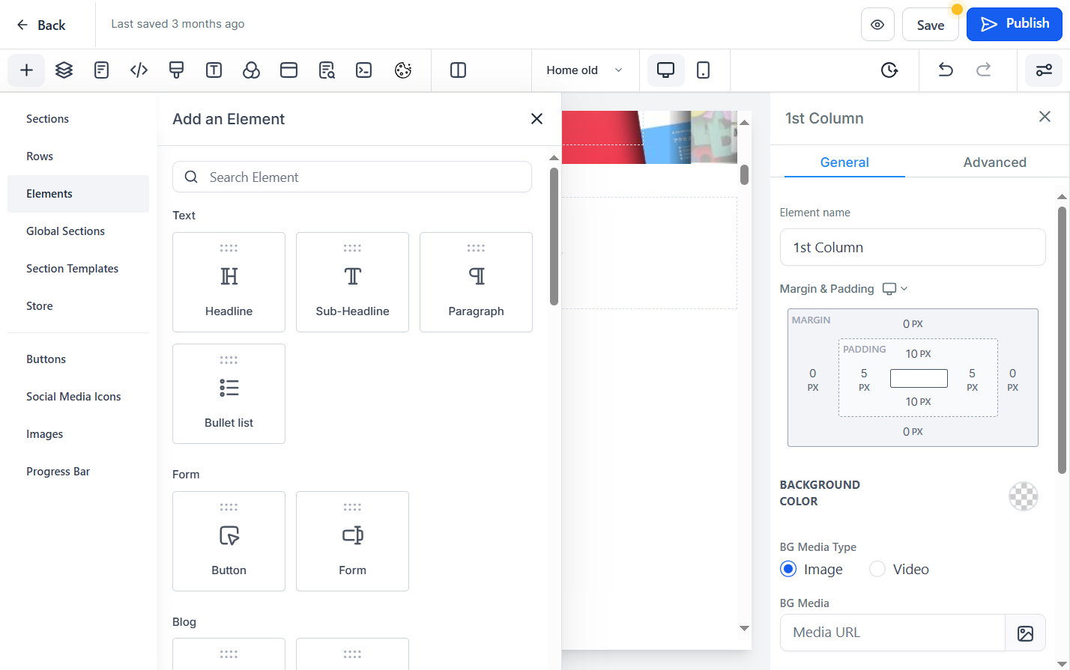Open the Layers panel icon

pos(64,70)
